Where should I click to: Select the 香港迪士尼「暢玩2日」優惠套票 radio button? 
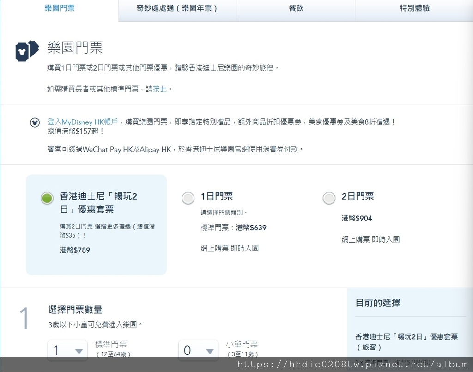coord(47,198)
